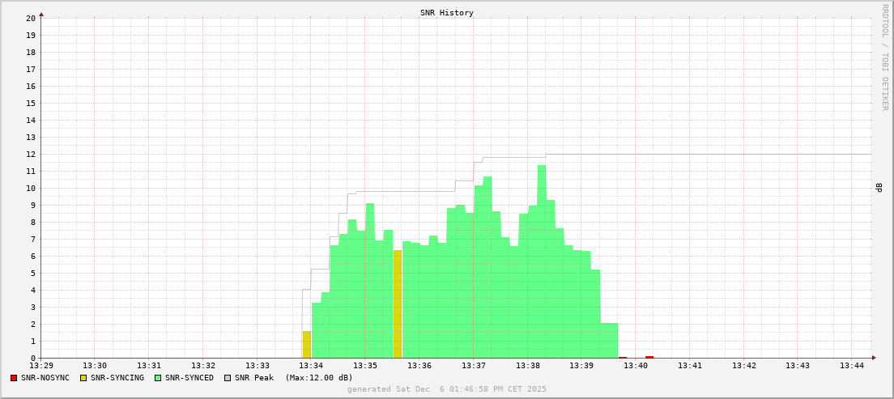Viewport: 894px width, 399px height.
Task: Click the green SNR-SYNCED legend swatch
Action: click(x=158, y=378)
